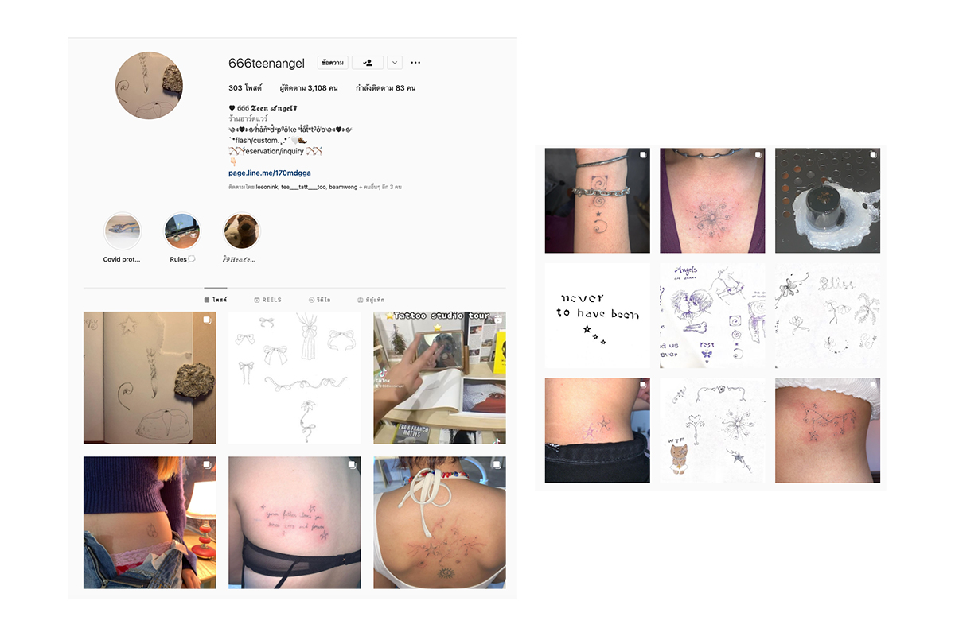
Task: Expand the suggested accounts chevron dropdown
Action: 395,63
